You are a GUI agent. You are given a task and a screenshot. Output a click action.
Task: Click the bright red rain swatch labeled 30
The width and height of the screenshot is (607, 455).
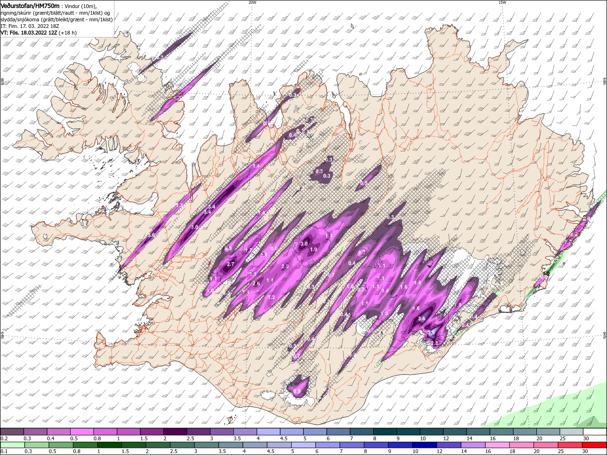pos(595,445)
